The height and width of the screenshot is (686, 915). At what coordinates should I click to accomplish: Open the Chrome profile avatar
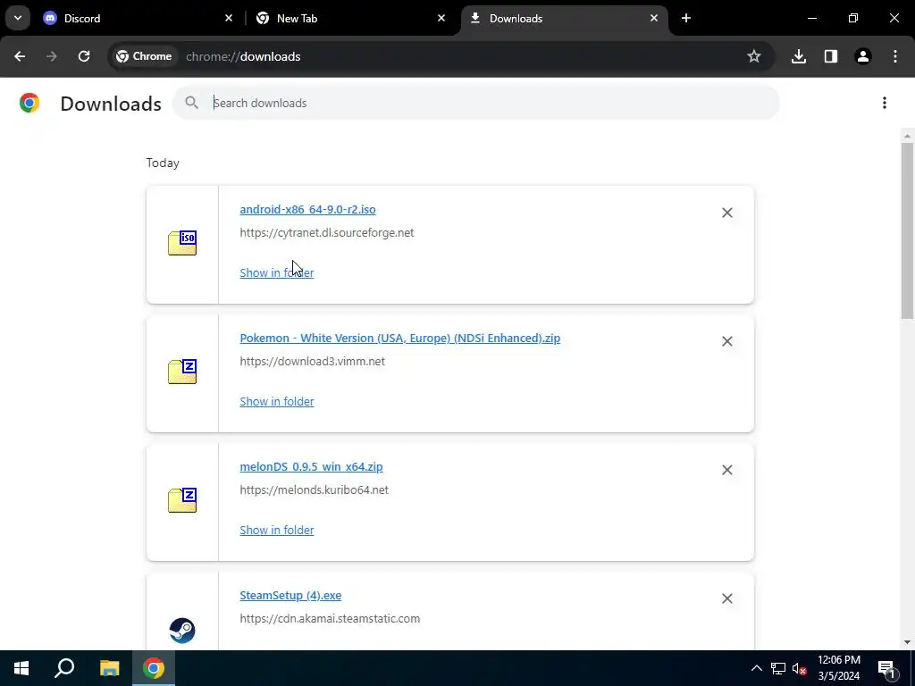(862, 56)
